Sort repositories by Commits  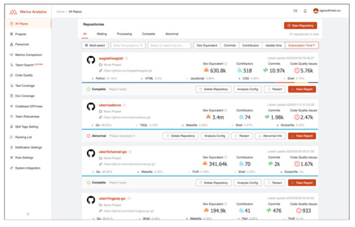[x=230, y=46]
